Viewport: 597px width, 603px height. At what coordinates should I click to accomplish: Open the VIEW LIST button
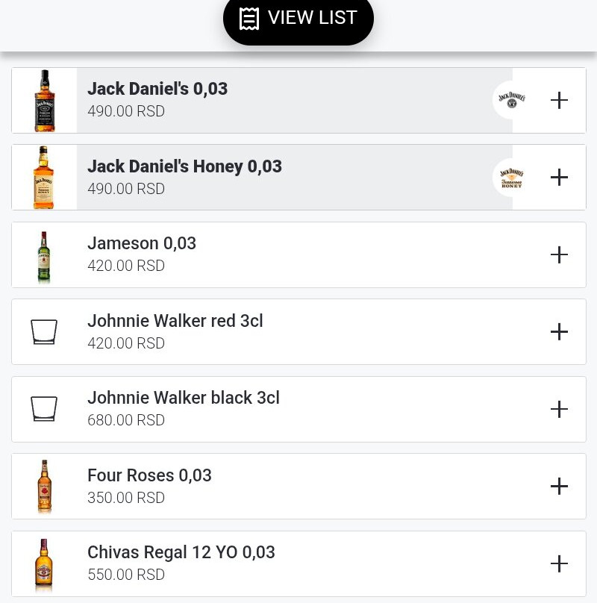[x=298, y=18]
